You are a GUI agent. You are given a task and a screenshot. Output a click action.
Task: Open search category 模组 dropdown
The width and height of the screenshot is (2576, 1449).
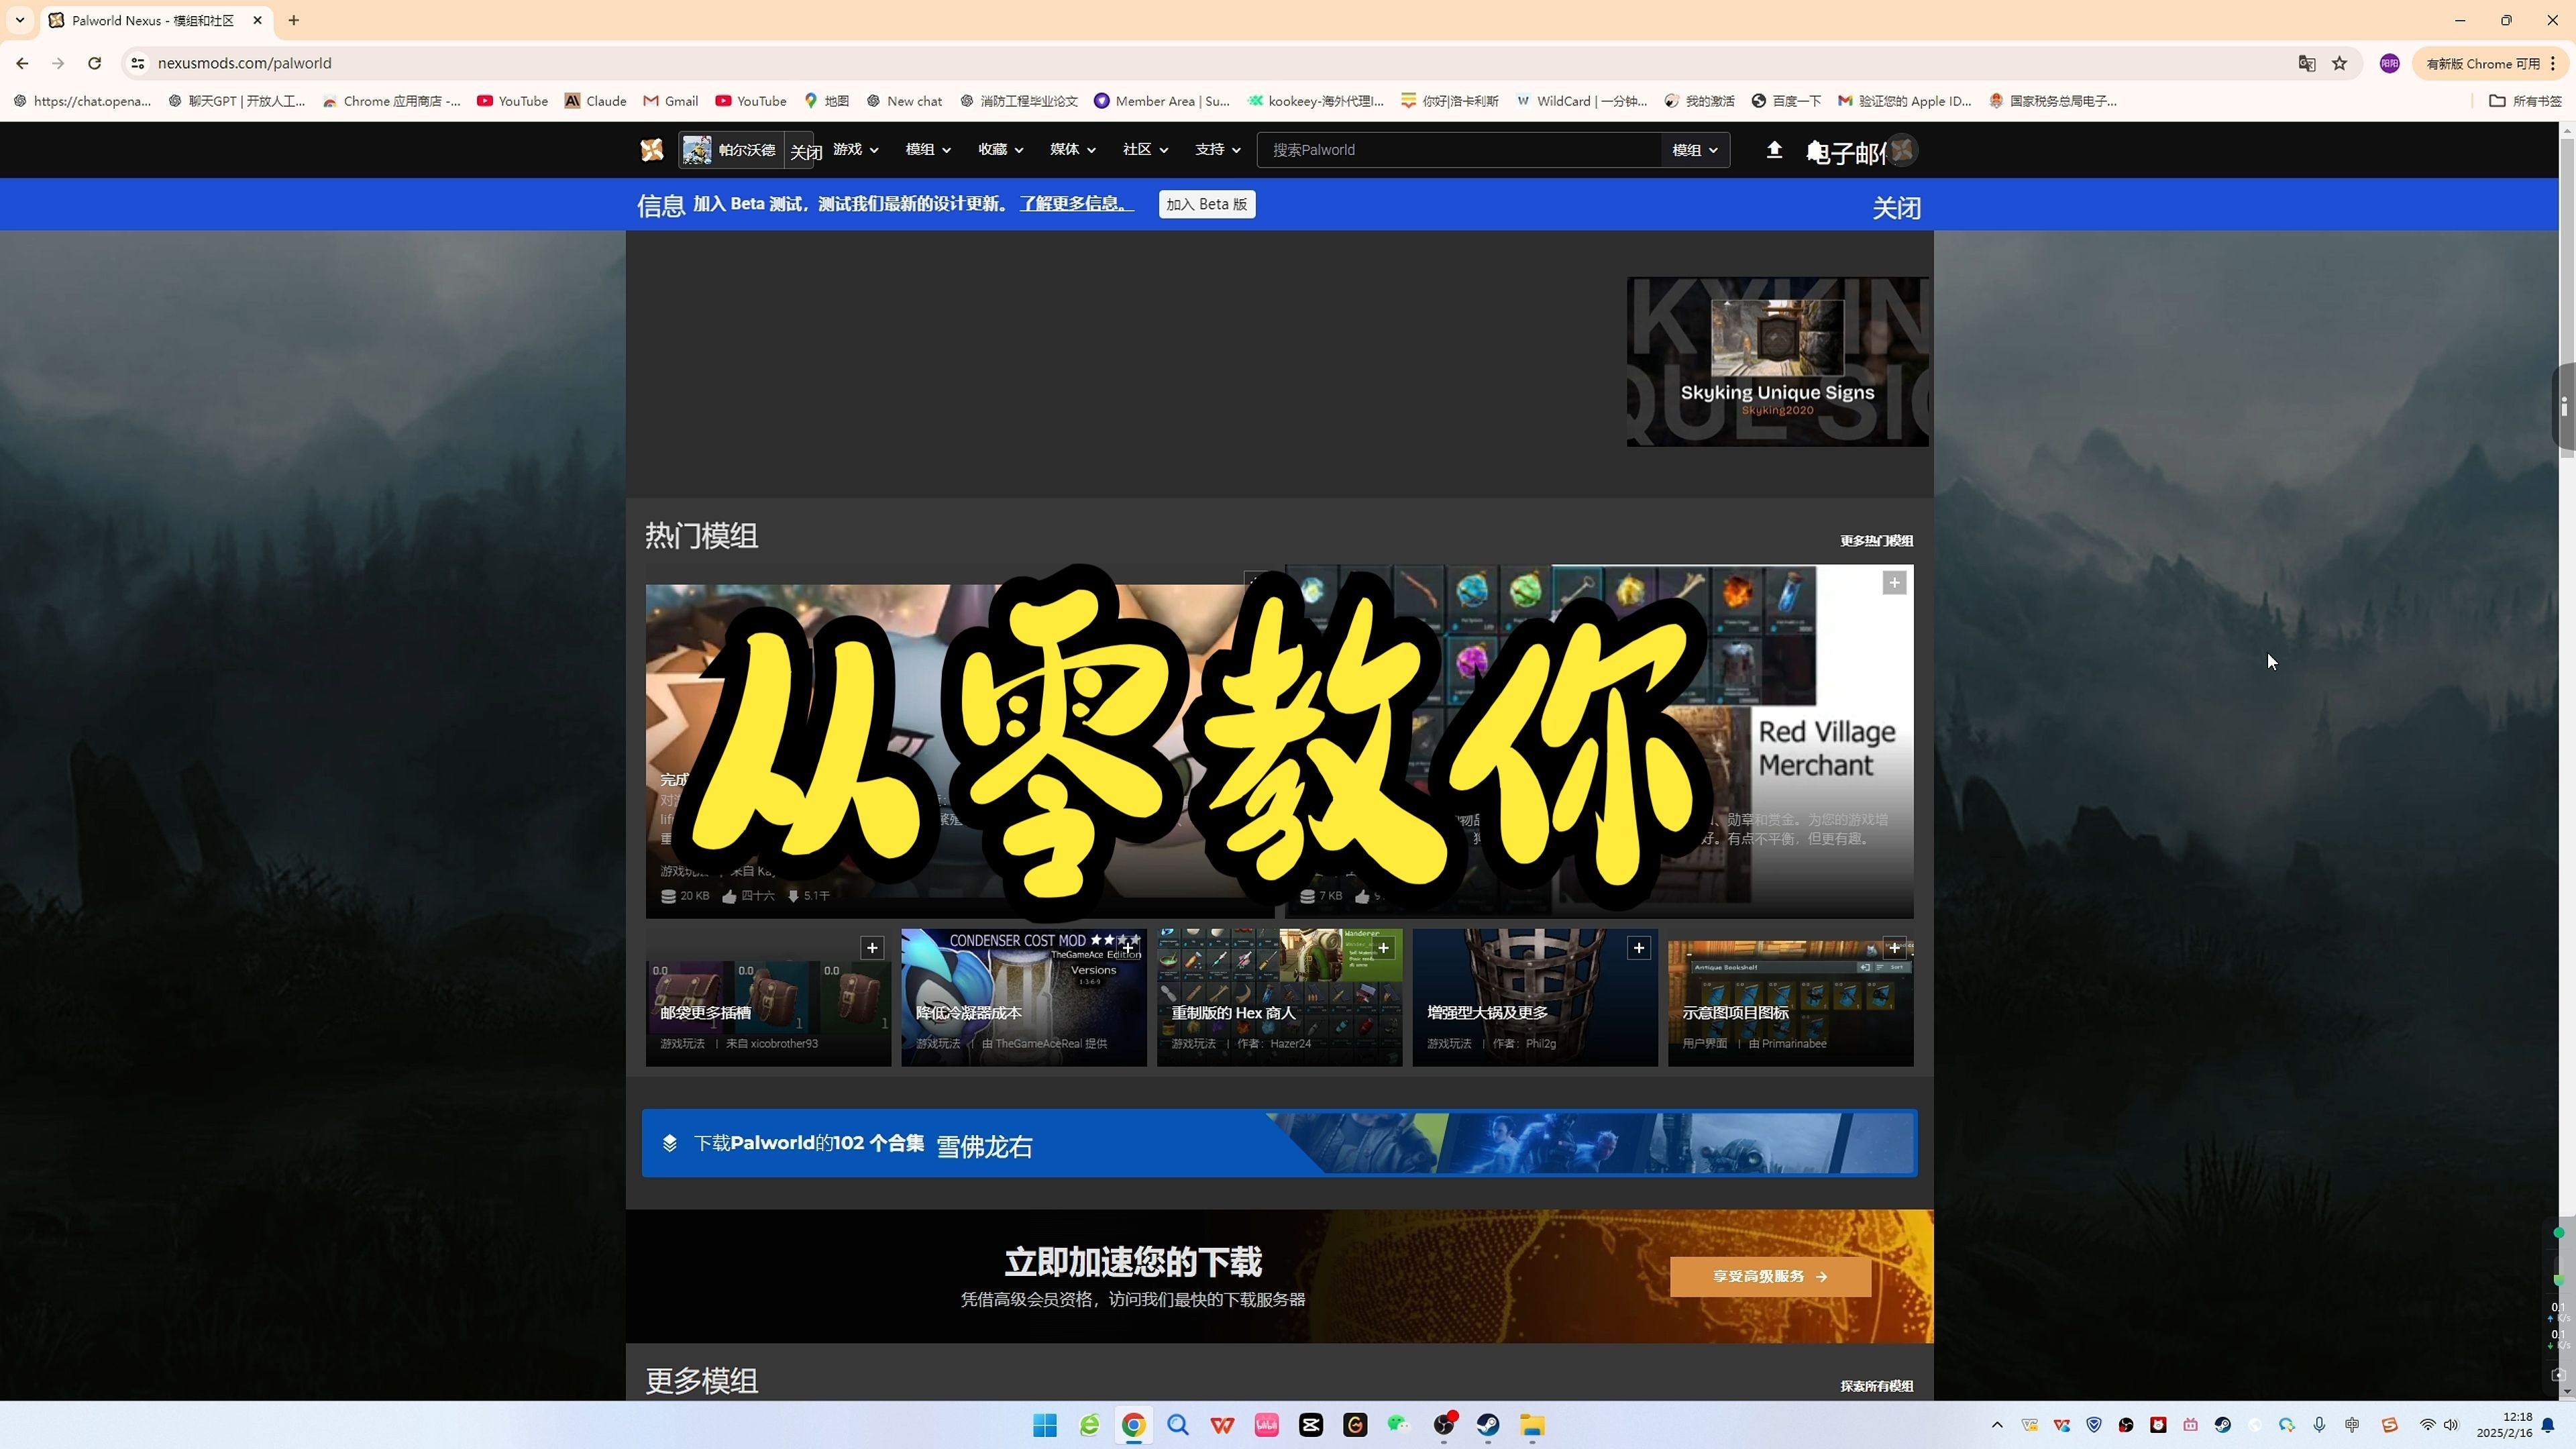click(x=1695, y=150)
